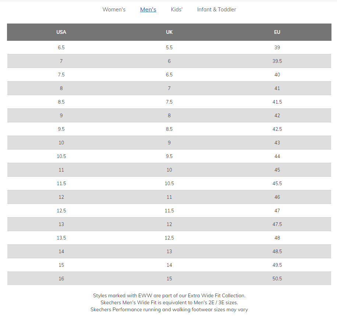Click the USA column header
The height and width of the screenshot is (316, 337).
(x=61, y=32)
